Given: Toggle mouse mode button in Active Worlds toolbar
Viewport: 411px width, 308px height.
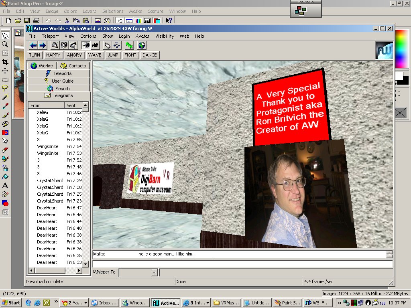Looking at the screenshot, I should click(x=108, y=45).
